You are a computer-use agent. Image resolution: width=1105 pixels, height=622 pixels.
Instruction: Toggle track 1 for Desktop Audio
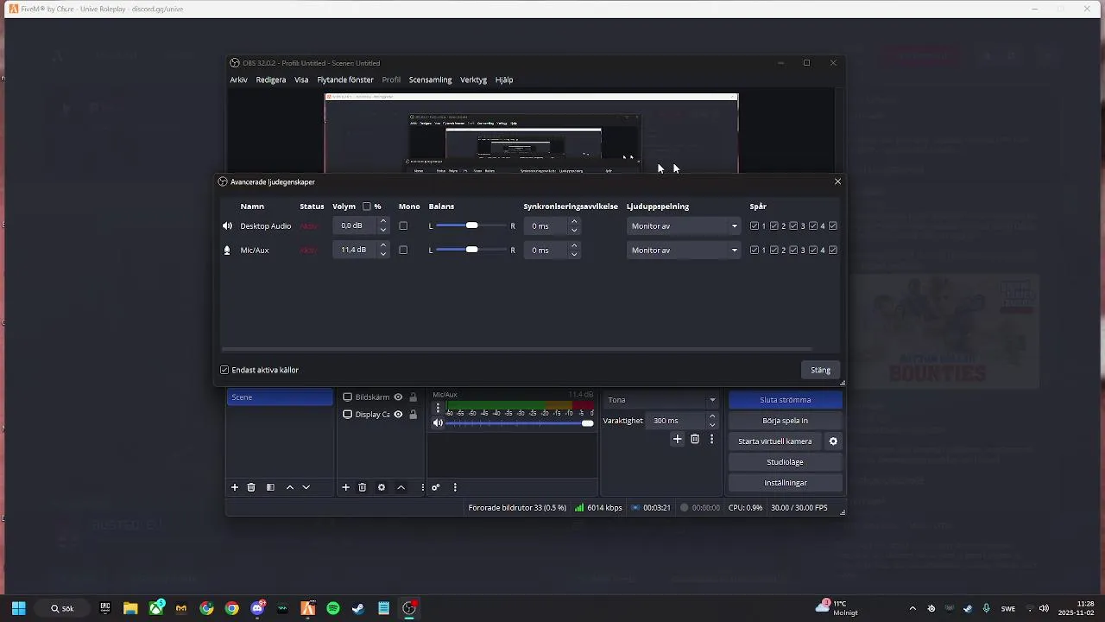[755, 226]
